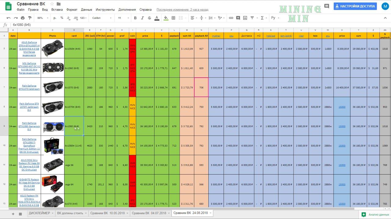The width and height of the screenshot is (391, 219).
Task: Open Сравним ВК 24.08.2018 tab dropdown arrow
Action: 210,213
